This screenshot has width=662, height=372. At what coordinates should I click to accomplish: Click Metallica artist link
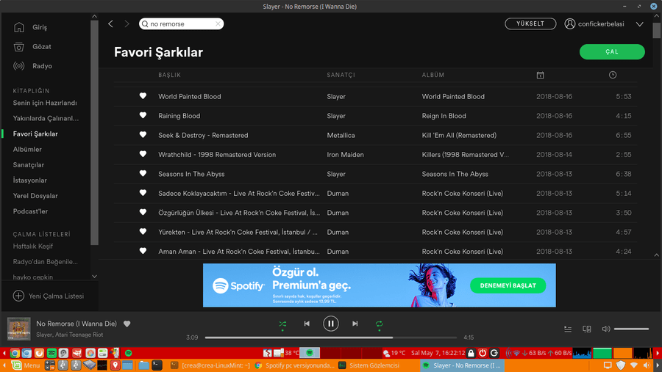point(341,135)
